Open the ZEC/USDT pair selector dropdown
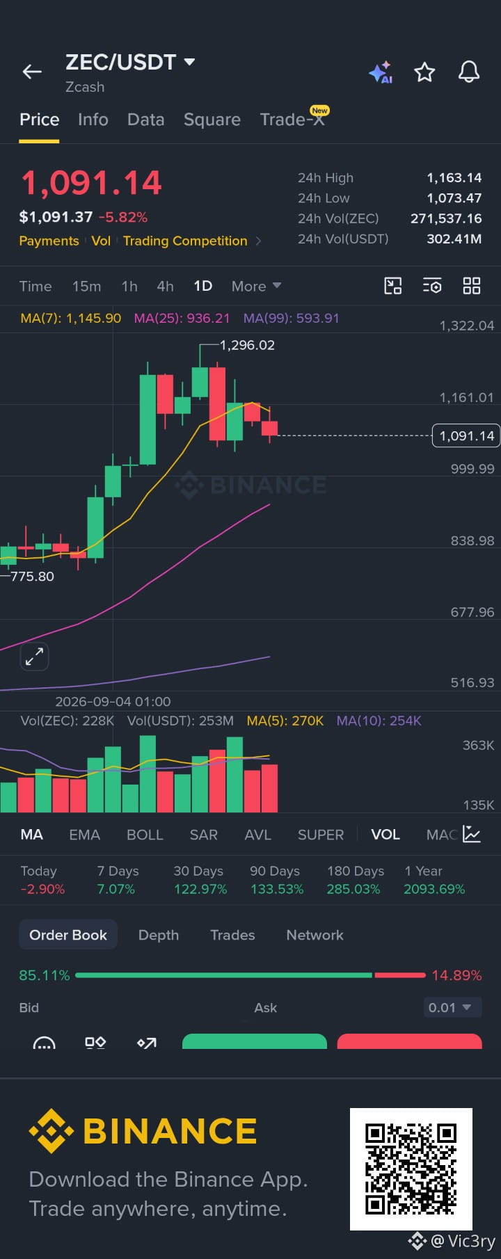The image size is (501, 1259). click(x=130, y=62)
